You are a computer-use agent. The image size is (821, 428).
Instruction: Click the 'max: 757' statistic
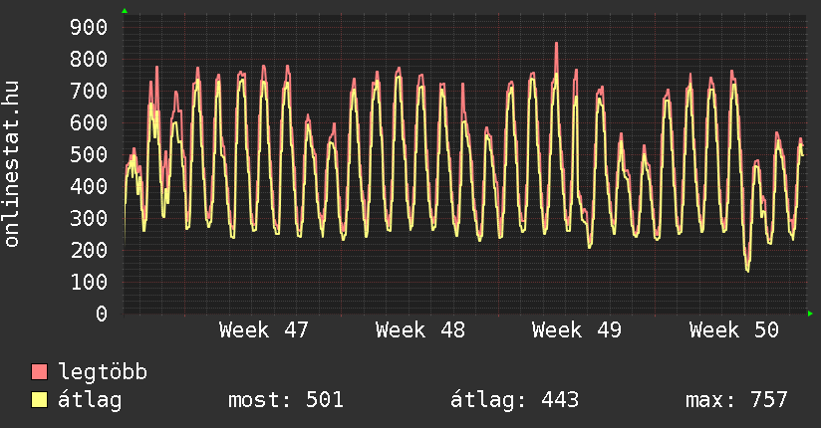tap(736, 401)
